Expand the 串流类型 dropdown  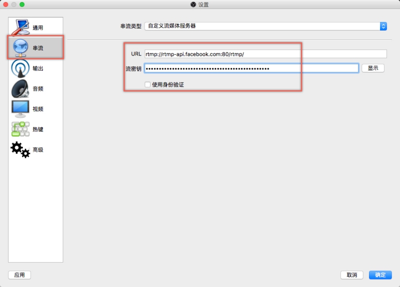tap(265, 26)
